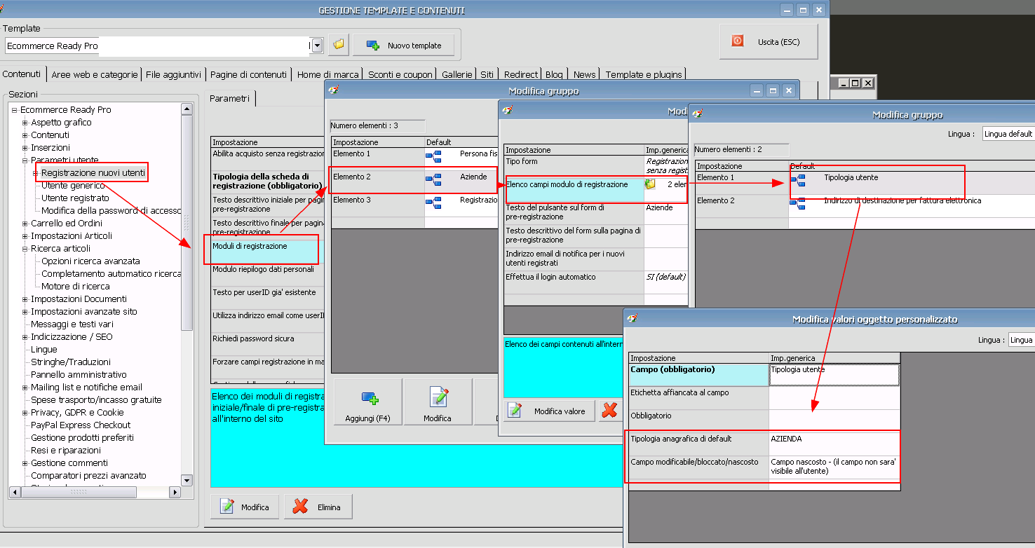Open the Pagine di contenuti tab

(x=248, y=74)
